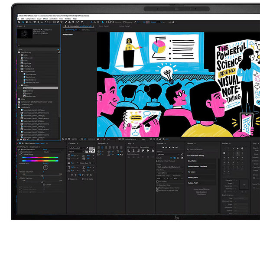Screen dimensions: 260x256
Task: Open the Animation menu
Action: tap(53, 19)
